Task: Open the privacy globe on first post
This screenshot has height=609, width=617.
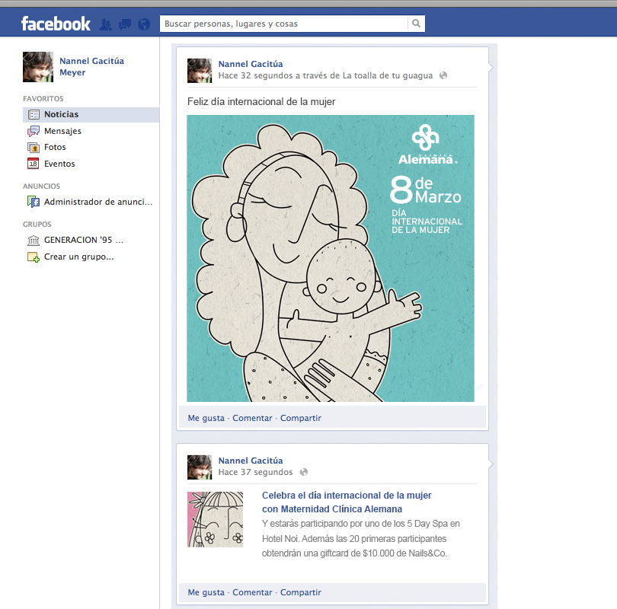Action: click(x=443, y=75)
